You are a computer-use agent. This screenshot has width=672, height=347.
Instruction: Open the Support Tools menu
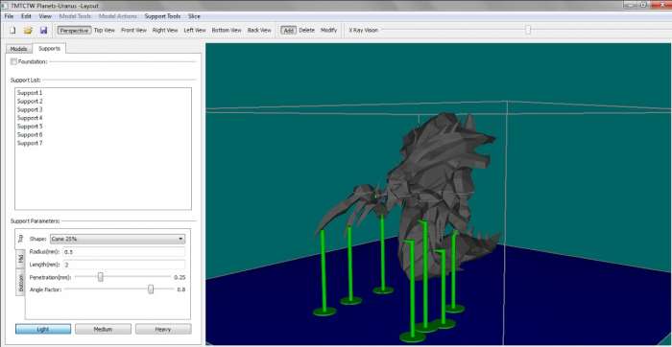[x=162, y=16]
